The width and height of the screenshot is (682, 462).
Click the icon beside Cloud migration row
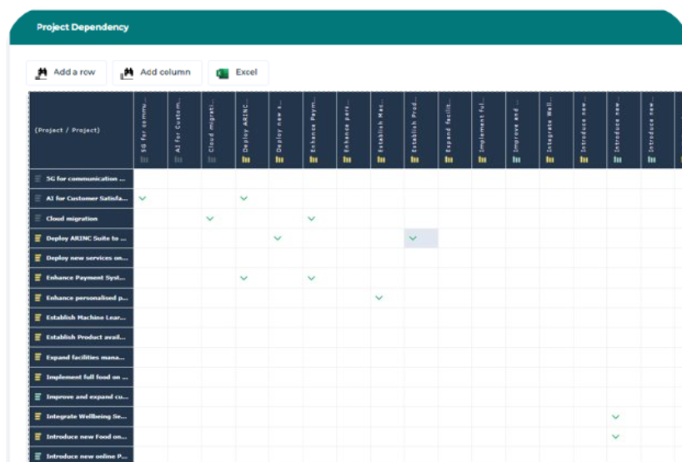pyautogui.click(x=38, y=218)
